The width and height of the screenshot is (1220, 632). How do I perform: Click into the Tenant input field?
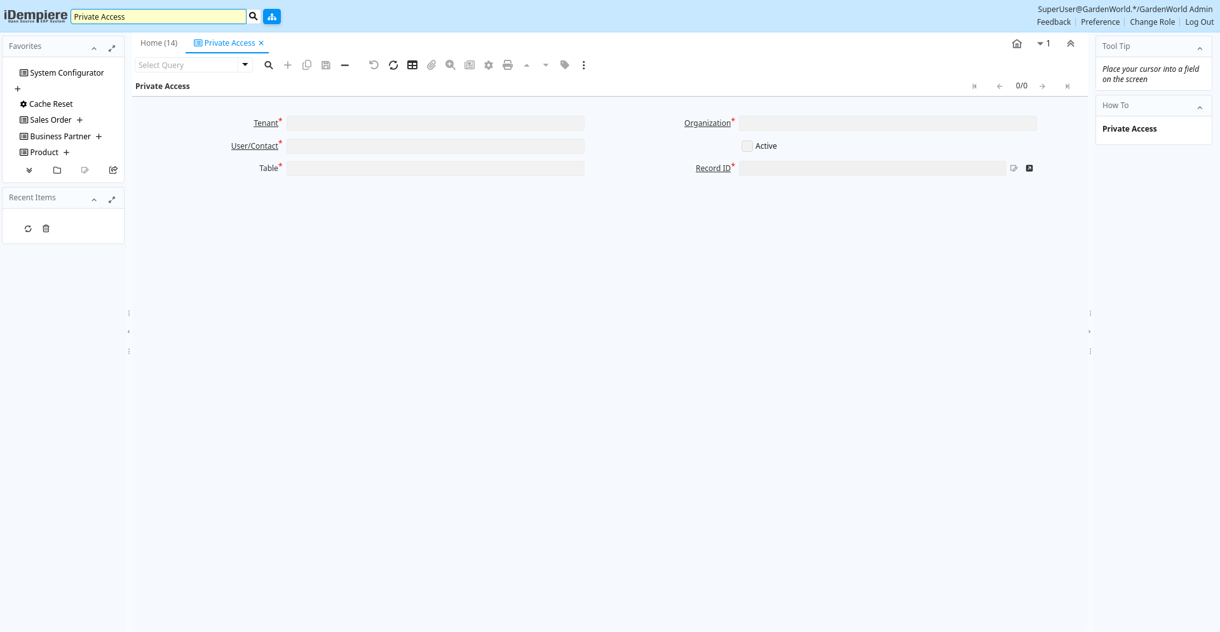click(435, 123)
